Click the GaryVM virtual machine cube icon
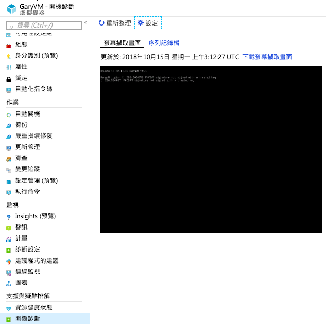326x325 pixels. pyautogui.click(x=11, y=9)
